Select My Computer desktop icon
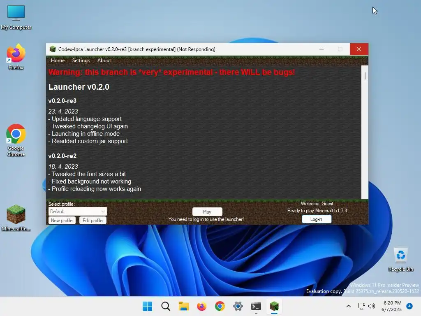 click(16, 18)
